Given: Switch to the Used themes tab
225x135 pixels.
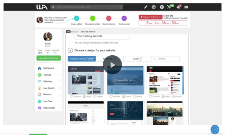Looking at the screenshot, I should click(137, 59).
